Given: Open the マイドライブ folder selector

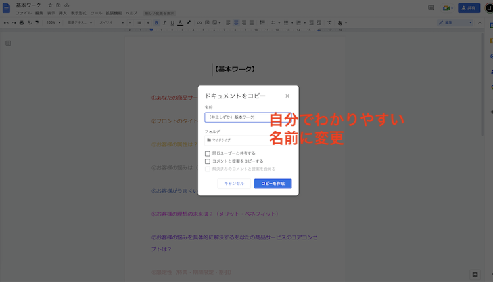Looking at the screenshot, I should coord(234,140).
